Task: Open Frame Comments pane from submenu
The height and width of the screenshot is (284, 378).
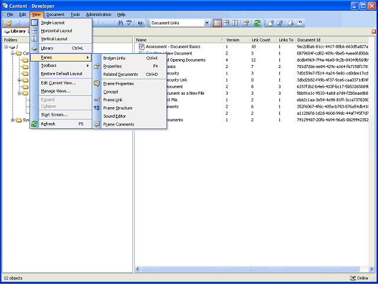Action: click(x=130, y=124)
